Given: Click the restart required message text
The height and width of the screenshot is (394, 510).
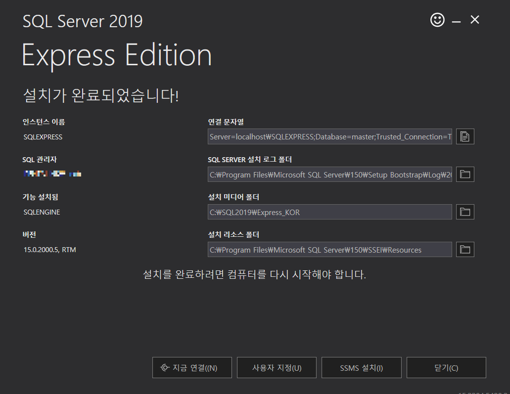Looking at the screenshot, I should (255, 274).
